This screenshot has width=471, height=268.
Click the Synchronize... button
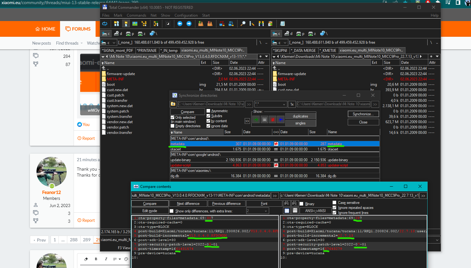pos(363,114)
